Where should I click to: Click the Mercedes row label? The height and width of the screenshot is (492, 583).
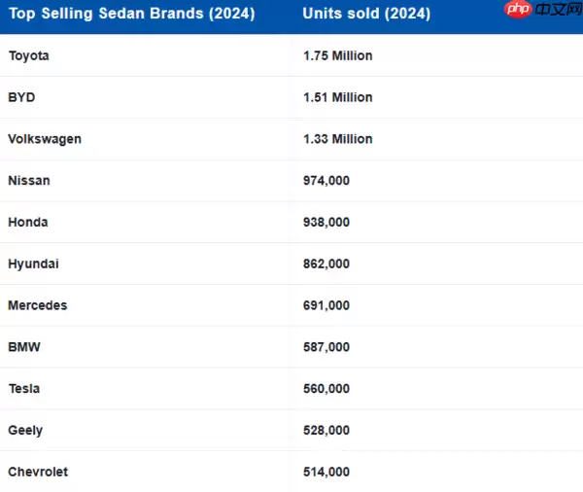pos(38,305)
